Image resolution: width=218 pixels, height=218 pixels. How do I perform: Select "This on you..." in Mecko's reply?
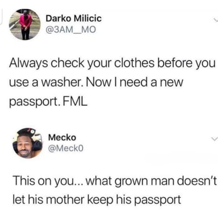pos(48,182)
